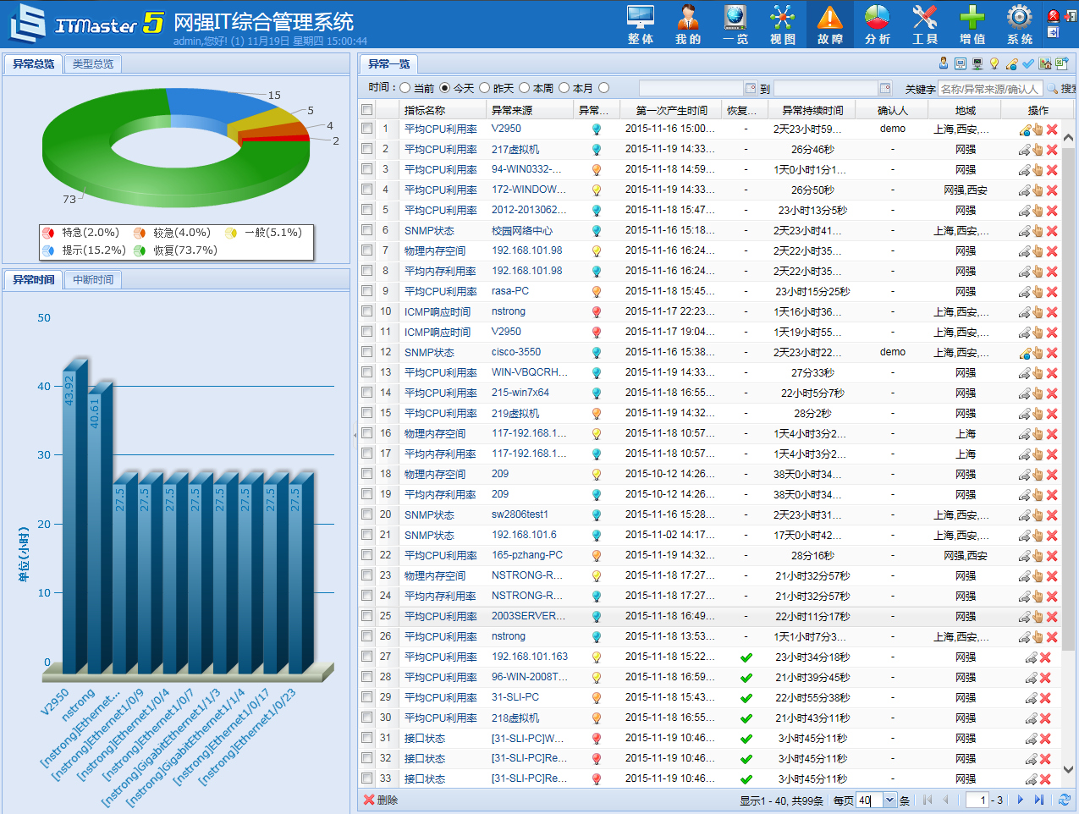Open the 整体 overview module

[641, 24]
